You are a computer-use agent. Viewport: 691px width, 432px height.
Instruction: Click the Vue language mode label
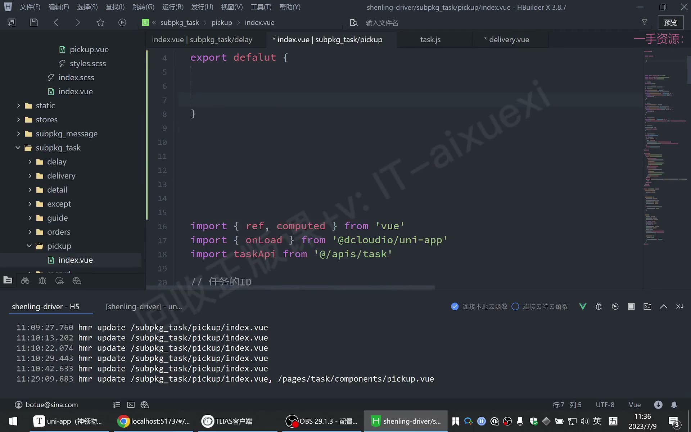[634, 405]
